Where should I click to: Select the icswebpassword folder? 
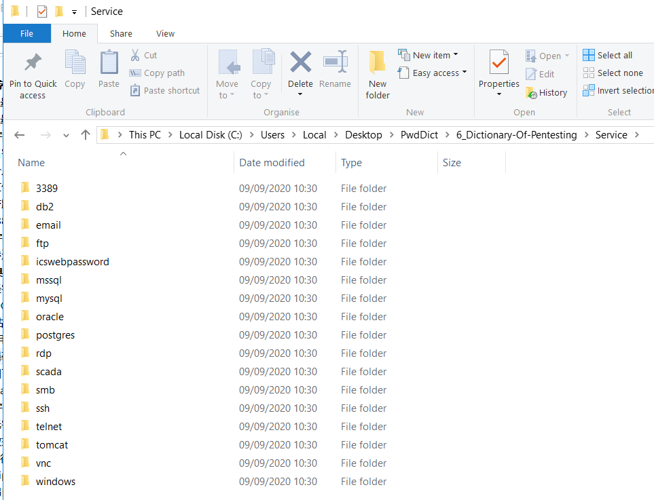click(72, 262)
